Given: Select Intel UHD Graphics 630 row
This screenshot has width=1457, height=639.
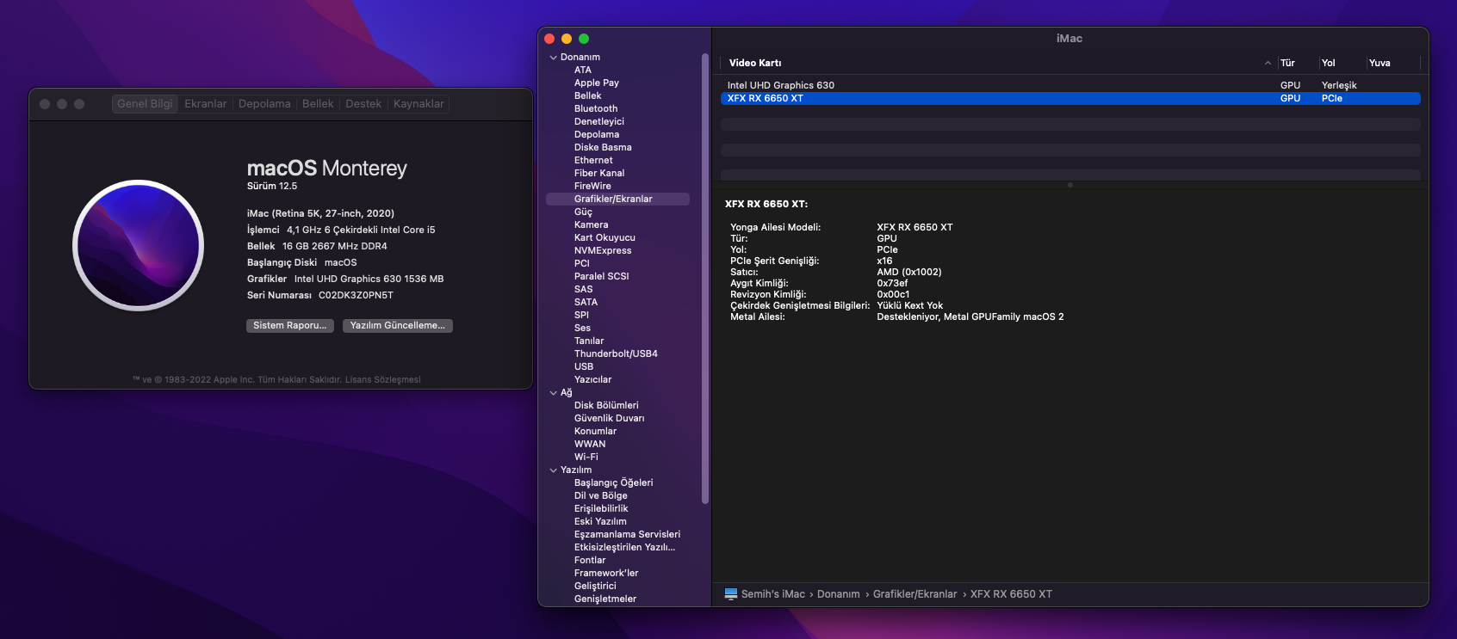Looking at the screenshot, I should (x=780, y=85).
